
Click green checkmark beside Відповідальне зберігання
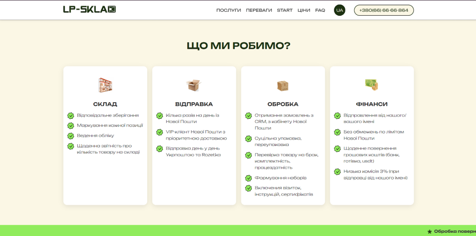pos(71,115)
